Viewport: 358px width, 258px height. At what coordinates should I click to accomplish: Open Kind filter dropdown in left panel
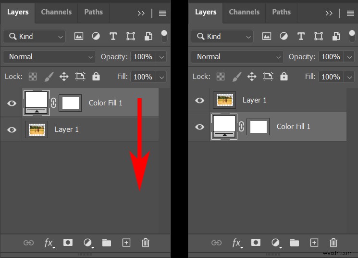(x=34, y=37)
